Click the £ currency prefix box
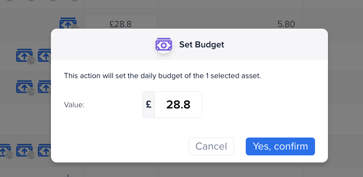 pos(149,105)
